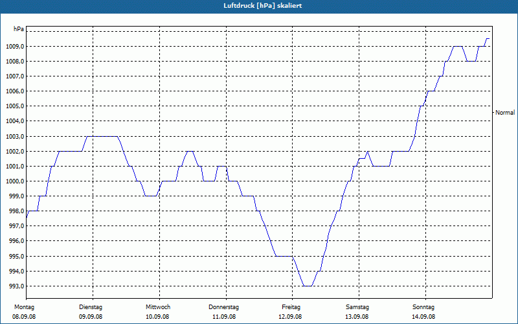The width and height of the screenshot is (518, 324).
Task: Select the 996,0 axis label
Action: [16, 241]
